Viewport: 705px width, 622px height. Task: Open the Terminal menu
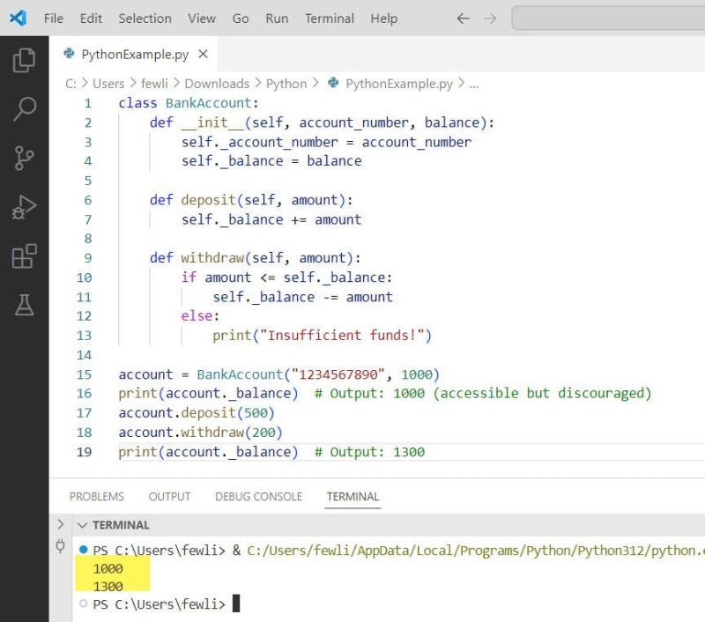click(x=330, y=18)
